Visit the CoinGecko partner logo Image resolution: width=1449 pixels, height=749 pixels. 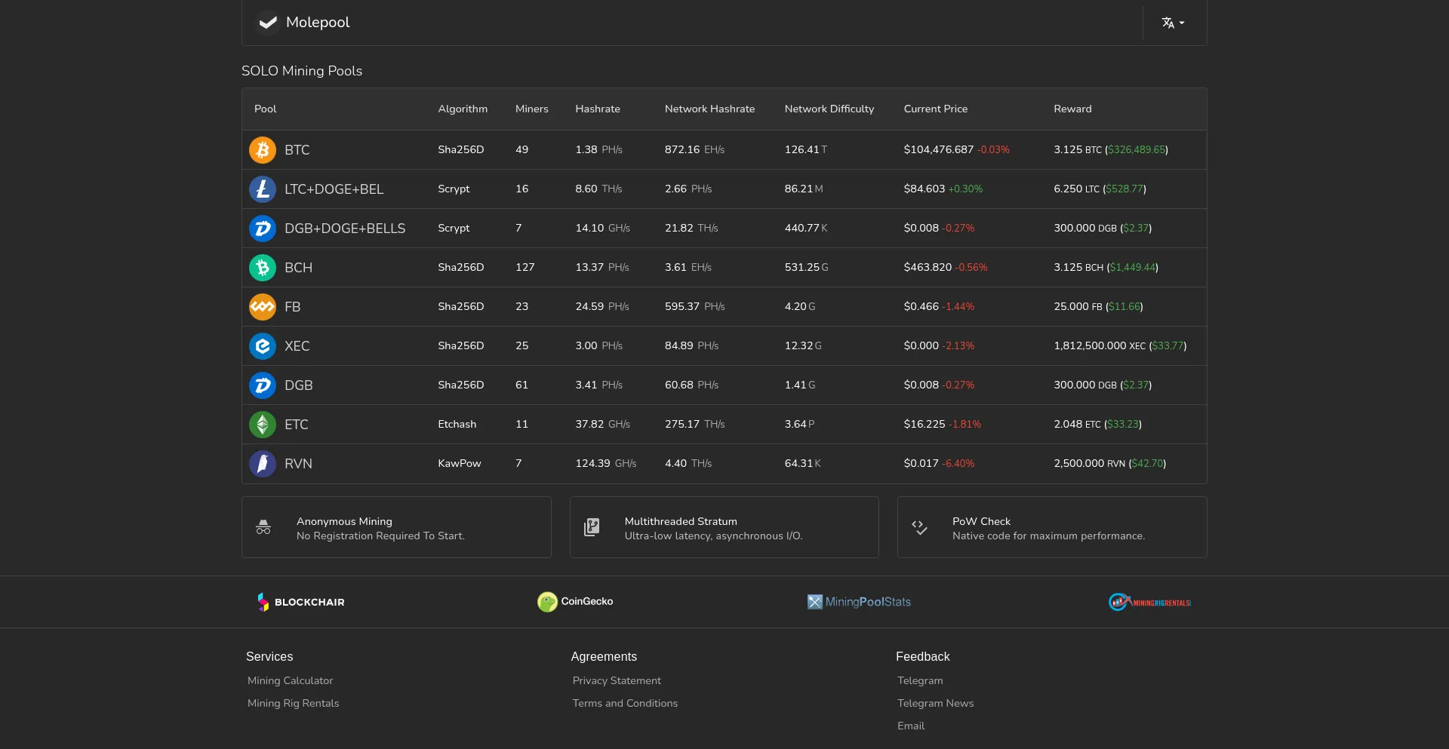tap(575, 602)
